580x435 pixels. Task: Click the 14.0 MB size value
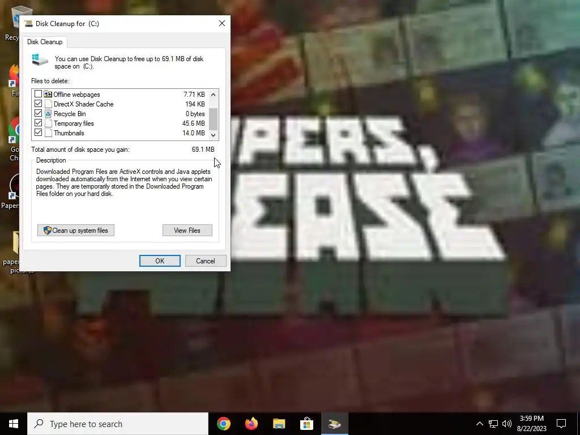(x=194, y=133)
